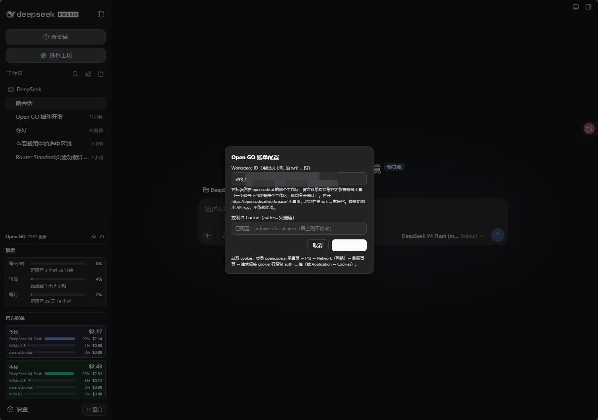Send the message with the arrow button

(498, 235)
